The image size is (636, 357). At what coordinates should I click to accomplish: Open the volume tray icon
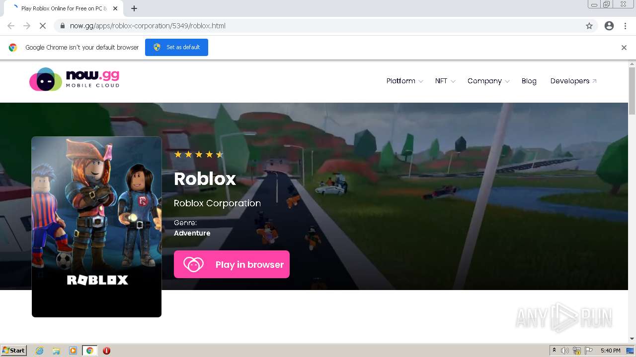coord(565,351)
